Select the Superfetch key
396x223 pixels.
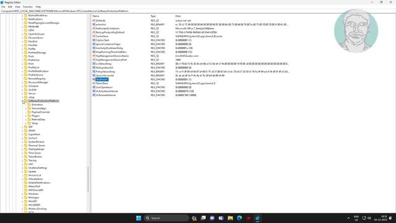(34, 134)
